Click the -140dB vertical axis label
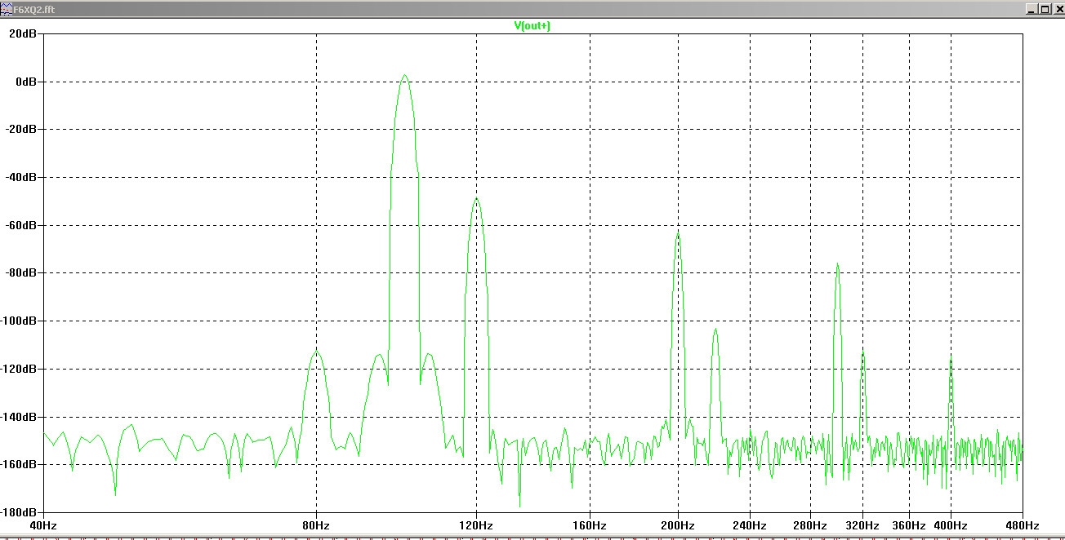This screenshot has height=540, width=1065. click(x=19, y=417)
